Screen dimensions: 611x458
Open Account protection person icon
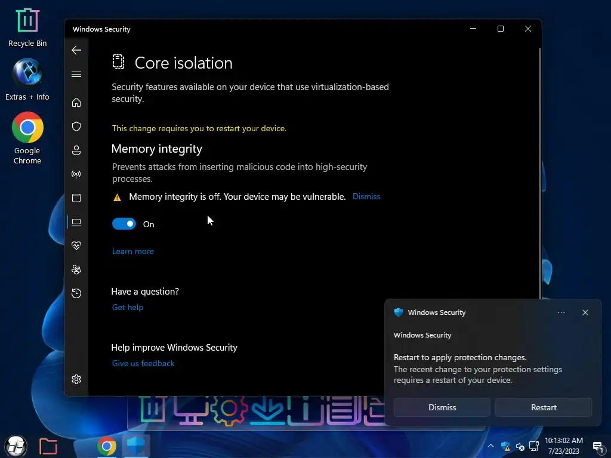[x=76, y=150]
